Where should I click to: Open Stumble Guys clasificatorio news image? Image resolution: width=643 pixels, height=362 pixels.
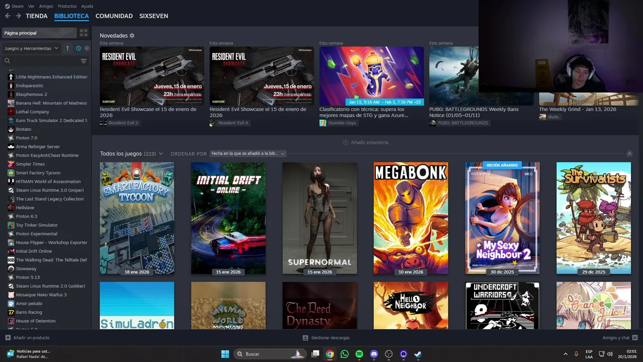[372, 76]
